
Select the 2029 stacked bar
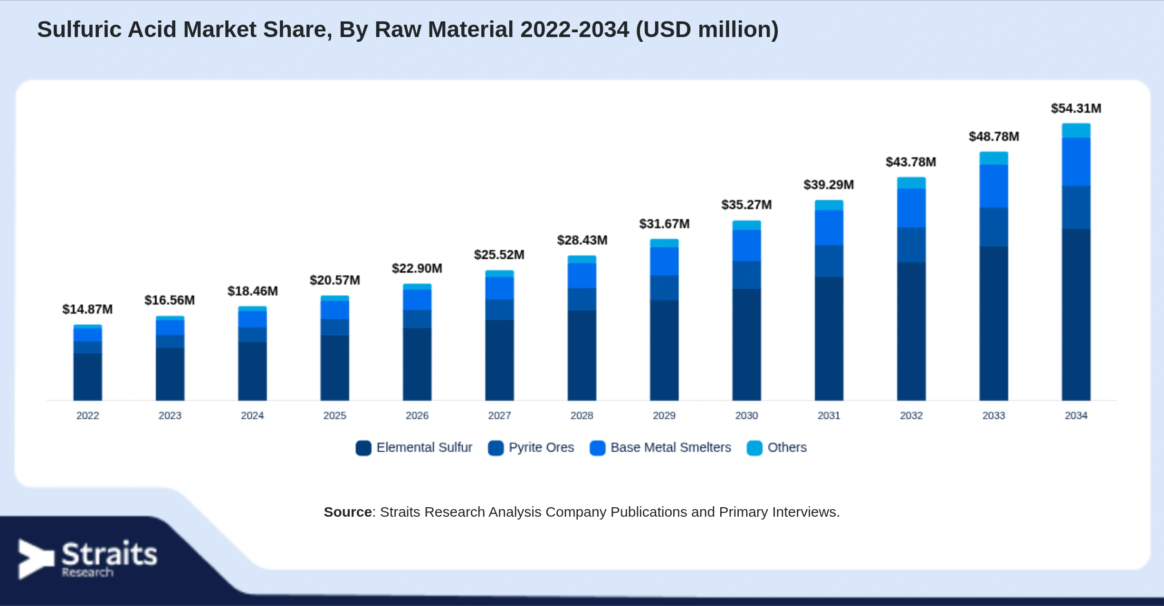tap(664, 320)
